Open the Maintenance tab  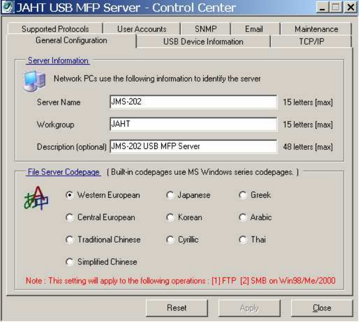[316, 29]
